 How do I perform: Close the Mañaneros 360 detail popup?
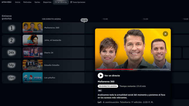165,34
